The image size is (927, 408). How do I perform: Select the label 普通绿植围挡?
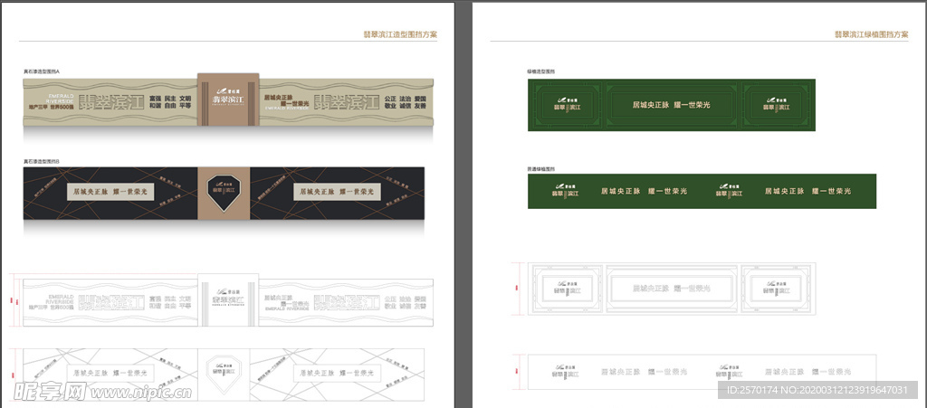tap(541, 169)
